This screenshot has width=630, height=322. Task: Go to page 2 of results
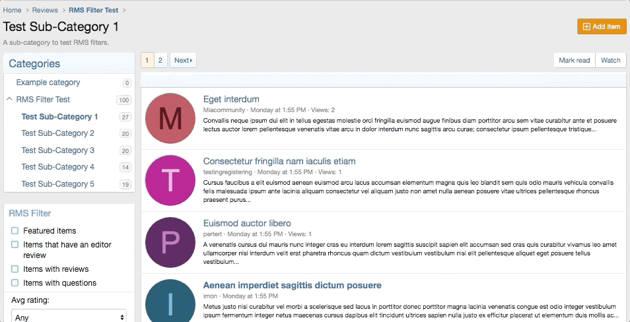coord(160,61)
